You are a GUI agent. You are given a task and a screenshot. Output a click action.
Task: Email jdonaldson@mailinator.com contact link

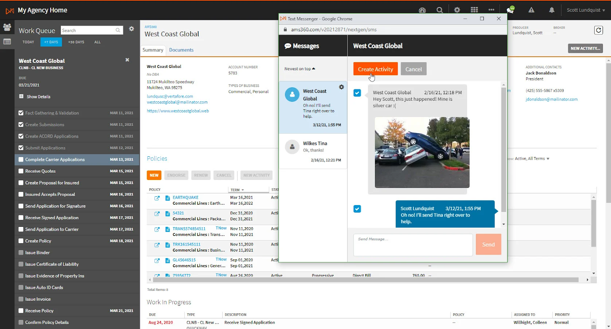tap(551, 99)
